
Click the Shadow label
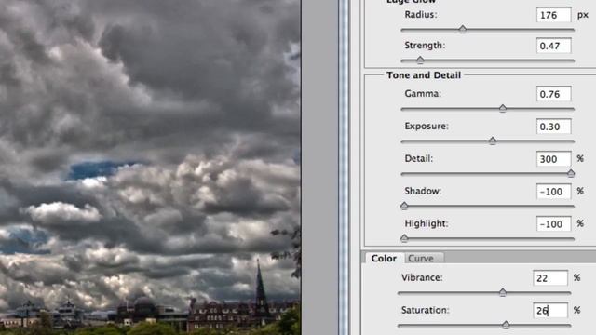pyautogui.click(x=423, y=191)
